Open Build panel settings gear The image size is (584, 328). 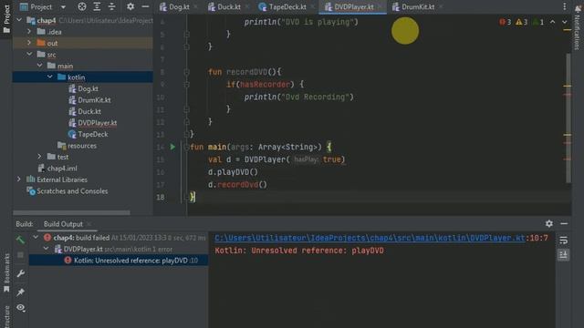coord(549,223)
